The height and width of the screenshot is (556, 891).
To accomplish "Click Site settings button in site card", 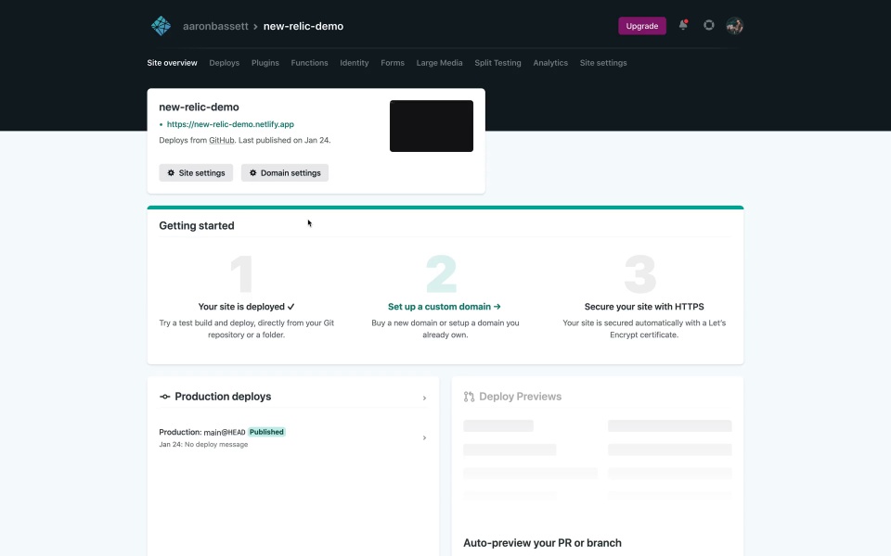I will 196,173.
